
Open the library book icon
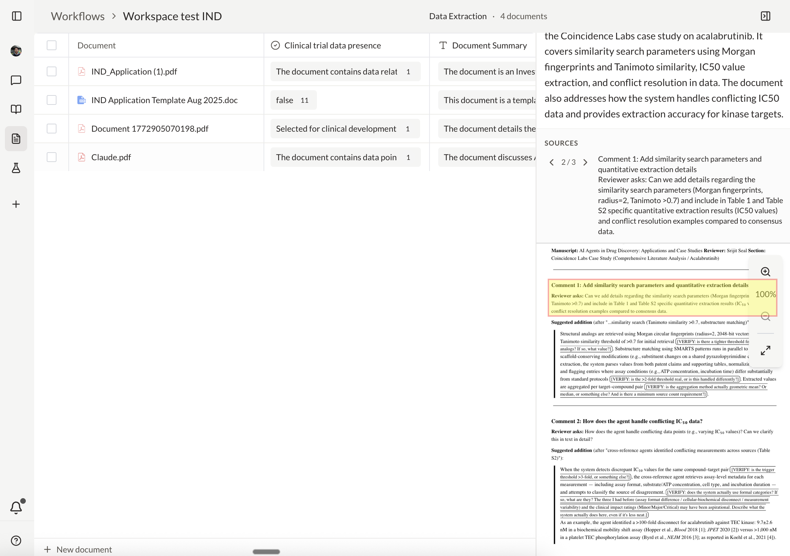pyautogui.click(x=16, y=109)
